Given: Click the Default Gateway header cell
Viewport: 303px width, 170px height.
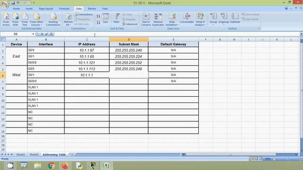Looking at the screenshot, I should [173, 44].
